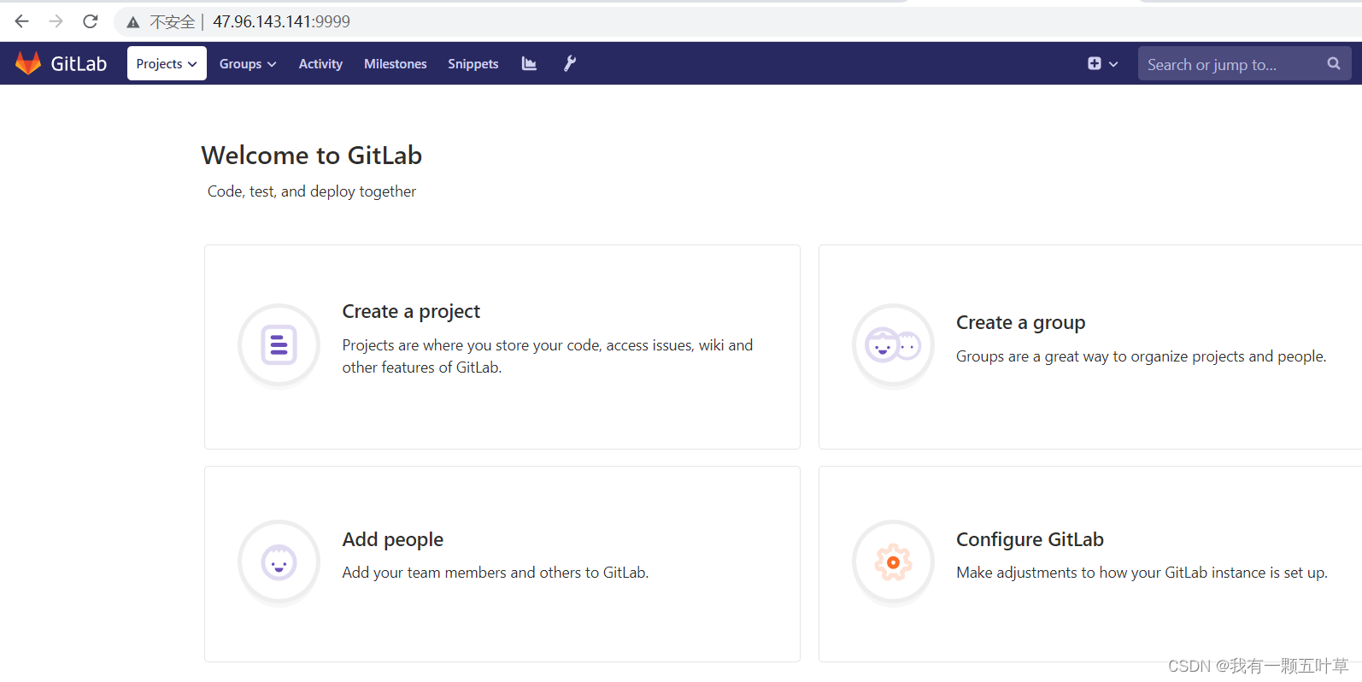Click the GitLab fox logo

coord(28,63)
